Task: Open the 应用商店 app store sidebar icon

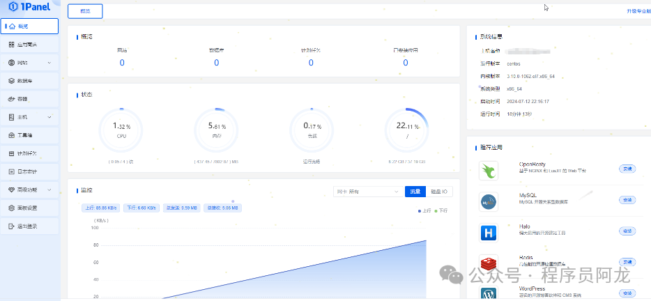Action: pyautogui.click(x=12, y=45)
